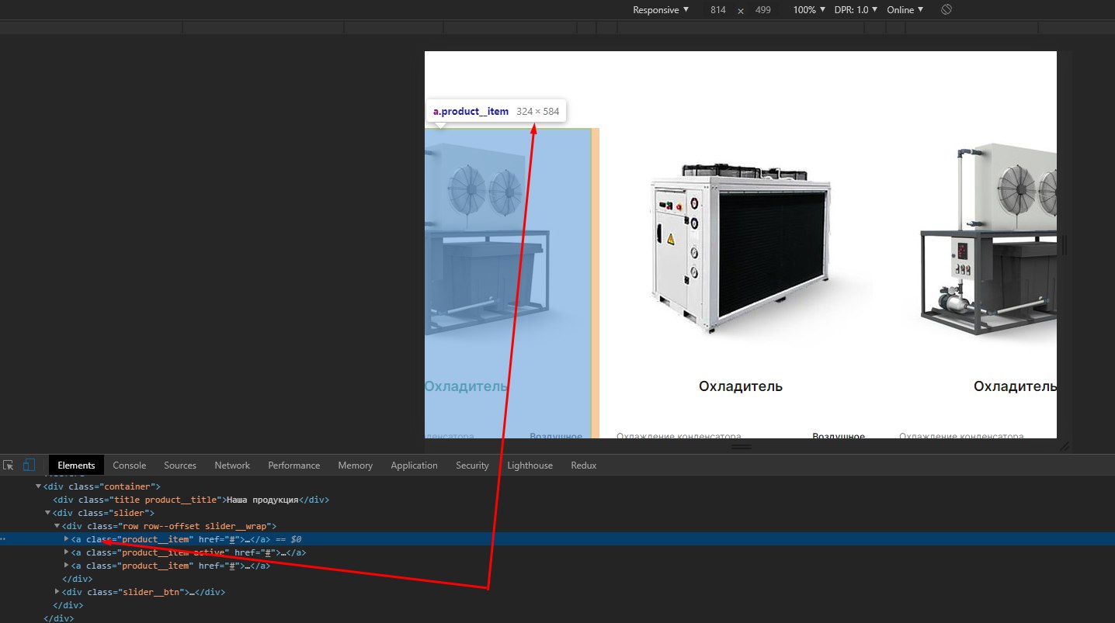
Task: Switch to the Network tab
Action: click(232, 466)
